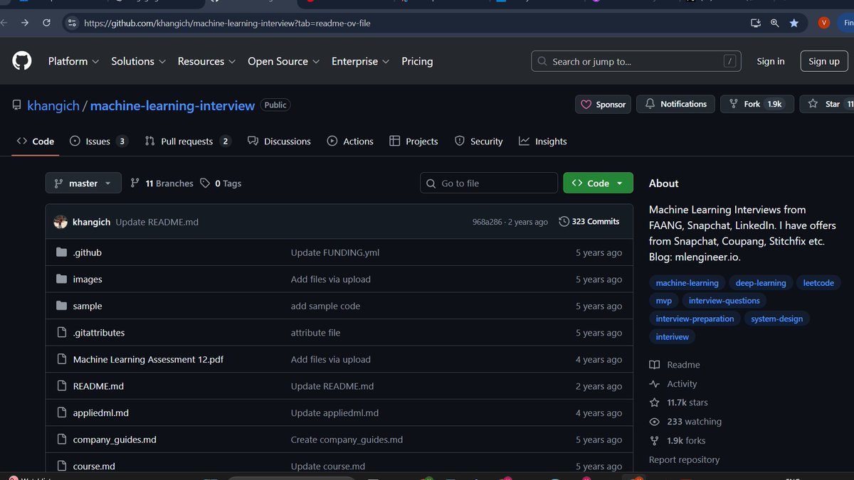This screenshot has width=854, height=480.
Task: Click the file icon beside .gitattributes
Action: tap(61, 333)
